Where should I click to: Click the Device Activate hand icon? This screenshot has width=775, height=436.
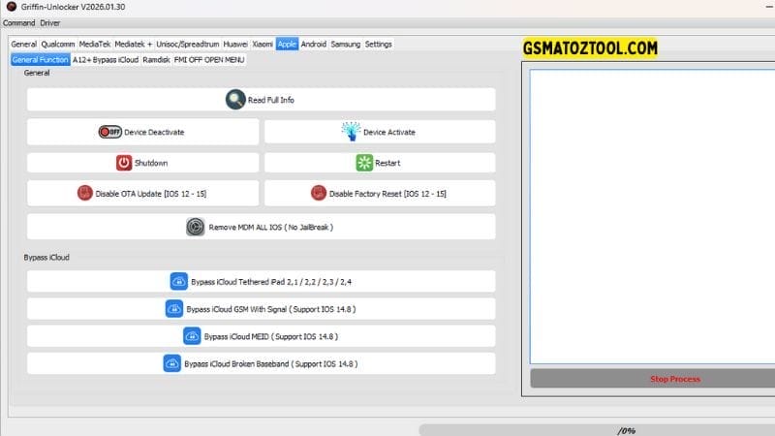(351, 132)
